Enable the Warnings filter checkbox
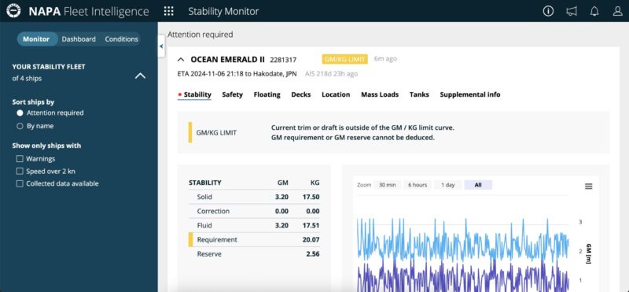Image resolution: width=629 pixels, height=292 pixels. click(20, 159)
